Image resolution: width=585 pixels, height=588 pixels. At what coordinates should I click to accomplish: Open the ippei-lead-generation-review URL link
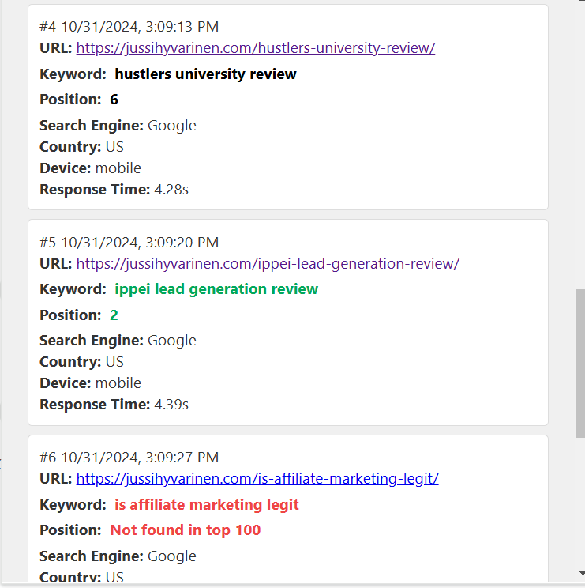pos(268,264)
